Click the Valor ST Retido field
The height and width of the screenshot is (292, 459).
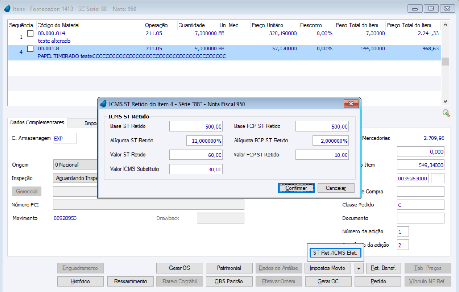tap(196, 155)
